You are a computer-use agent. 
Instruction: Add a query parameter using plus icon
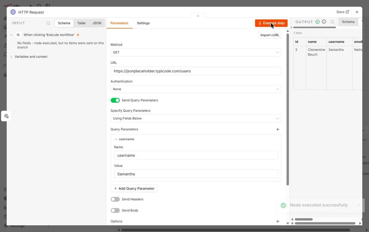point(278,129)
